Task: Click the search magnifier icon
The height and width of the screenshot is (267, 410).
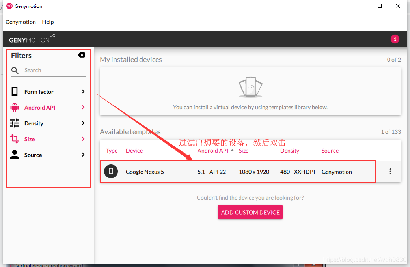Action: pyautogui.click(x=15, y=70)
